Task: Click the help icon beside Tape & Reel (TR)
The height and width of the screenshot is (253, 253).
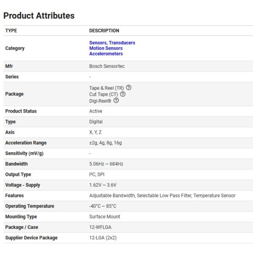Action: click(x=129, y=88)
